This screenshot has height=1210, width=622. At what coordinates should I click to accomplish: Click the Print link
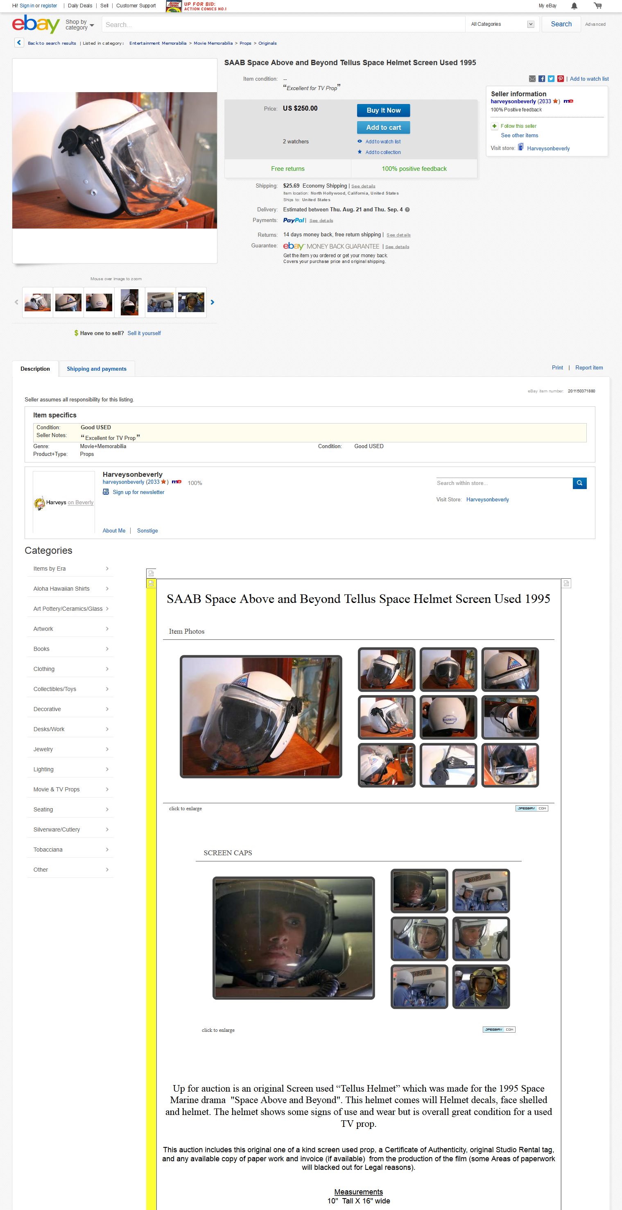pos(557,368)
